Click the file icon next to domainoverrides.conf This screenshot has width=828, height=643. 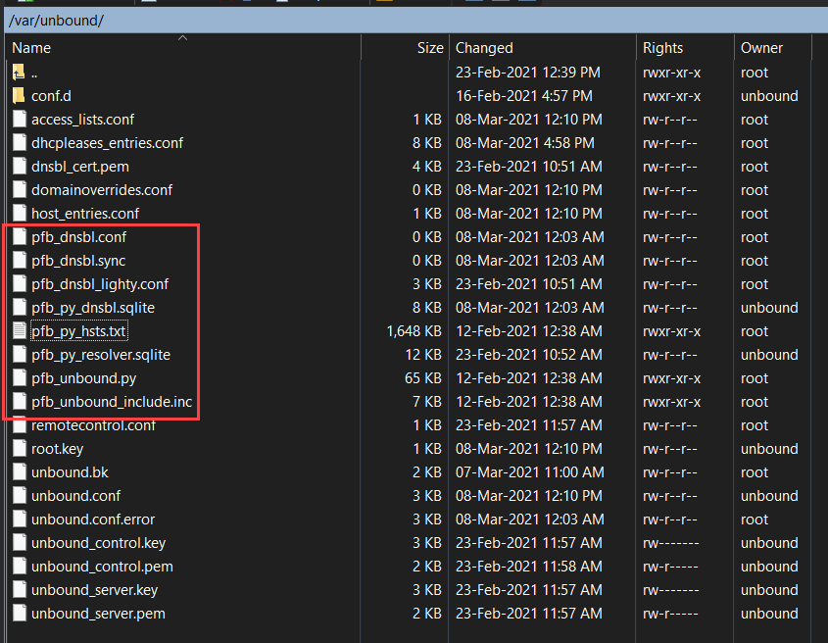point(20,190)
